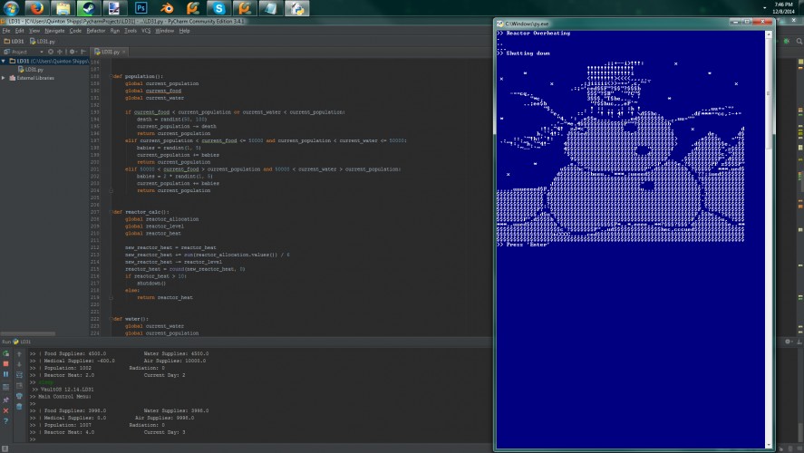The width and height of the screenshot is (804, 453).
Task: Click the console window vertical scrollbar
Action: tap(768, 239)
